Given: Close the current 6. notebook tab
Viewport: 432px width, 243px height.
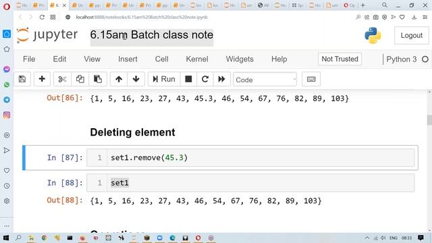Looking at the screenshot, I should pos(64,5).
